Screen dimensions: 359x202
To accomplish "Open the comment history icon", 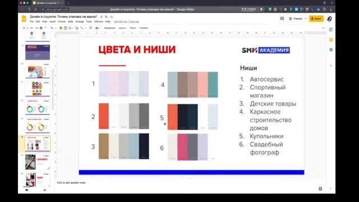I will [x=282, y=19].
